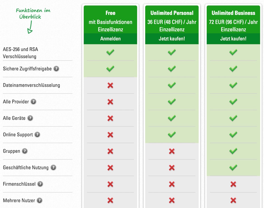Image resolution: width=264 pixels, height=208 pixels.
Task: Click the Unlimited Personal plan title
Action: (172, 13)
